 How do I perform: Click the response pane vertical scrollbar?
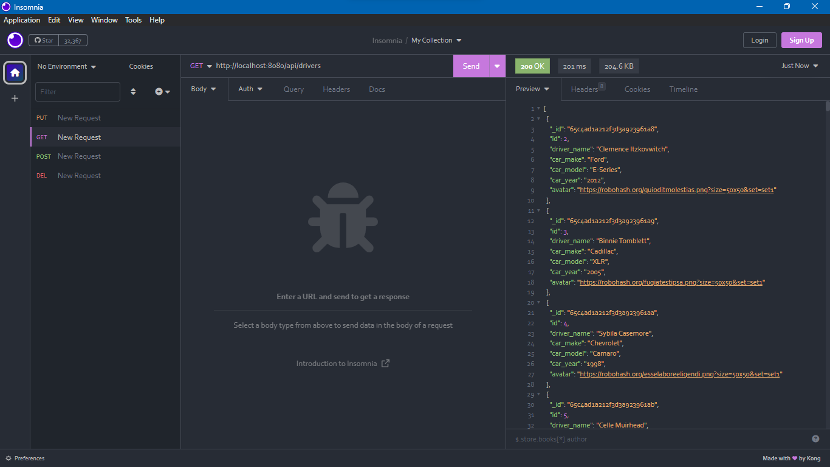828,106
